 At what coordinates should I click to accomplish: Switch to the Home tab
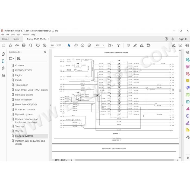[5, 39]
